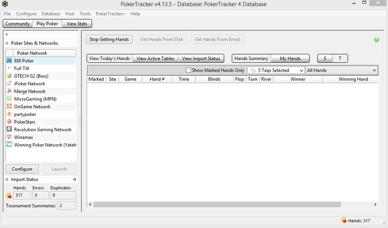Select View Import Status tab
The width and height of the screenshot is (388, 228).
[x=201, y=58]
